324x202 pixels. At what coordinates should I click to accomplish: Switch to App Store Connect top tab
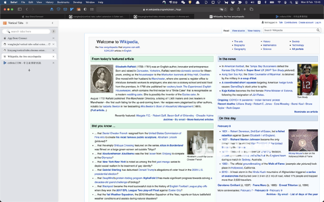click(32, 17)
